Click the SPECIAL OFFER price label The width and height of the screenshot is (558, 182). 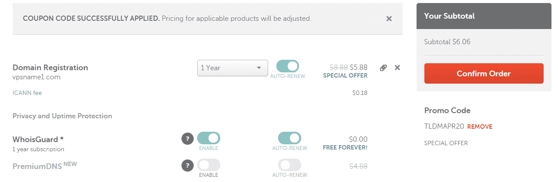click(x=345, y=76)
